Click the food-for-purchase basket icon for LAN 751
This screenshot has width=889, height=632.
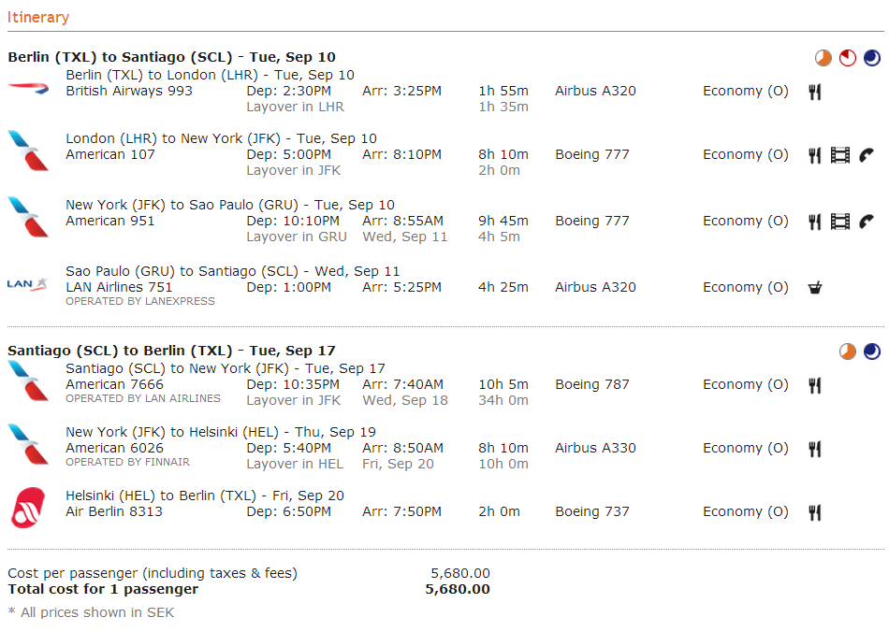[x=814, y=288]
